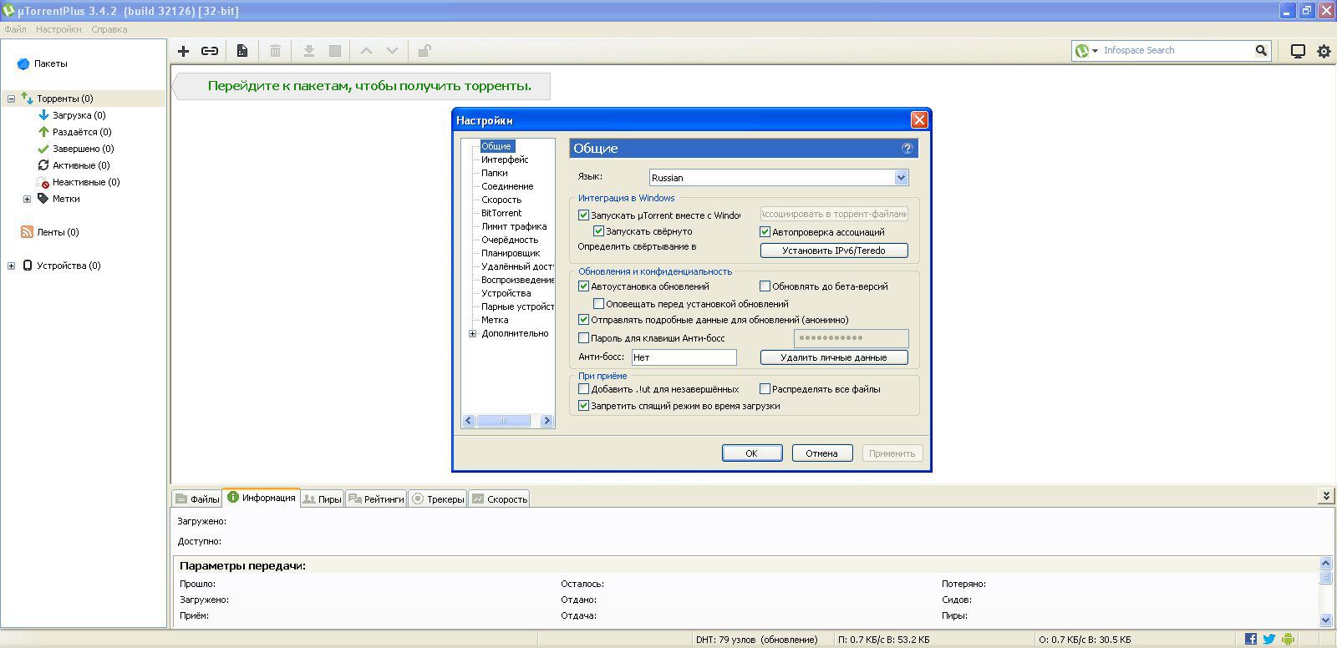Click the Twitter icon in status bar
Screen dimensions: 1337x648
coord(1269,639)
